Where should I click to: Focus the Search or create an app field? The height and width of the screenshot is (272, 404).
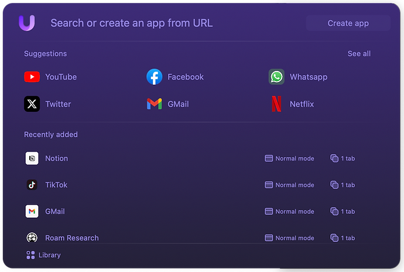pyautogui.click(x=131, y=23)
